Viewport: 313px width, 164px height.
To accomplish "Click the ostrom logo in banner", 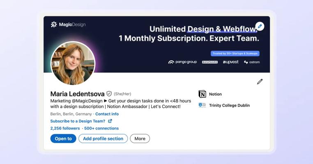I will pyautogui.click(x=252, y=62).
